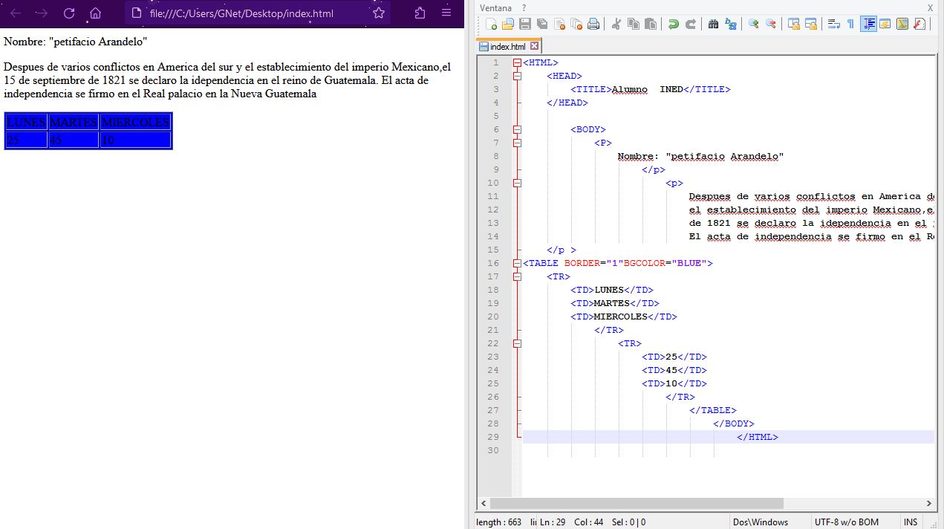944x529 pixels.
Task: Open Find with the binoculars icon
Action: (x=713, y=25)
